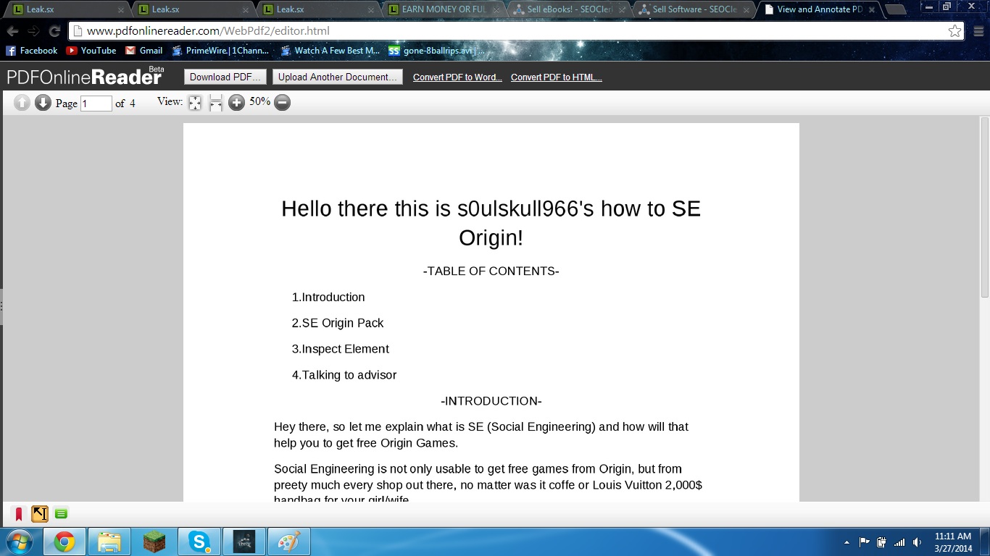990x556 pixels.
Task: Click the -INTRODUCTION- section heading
Action: [491, 401]
